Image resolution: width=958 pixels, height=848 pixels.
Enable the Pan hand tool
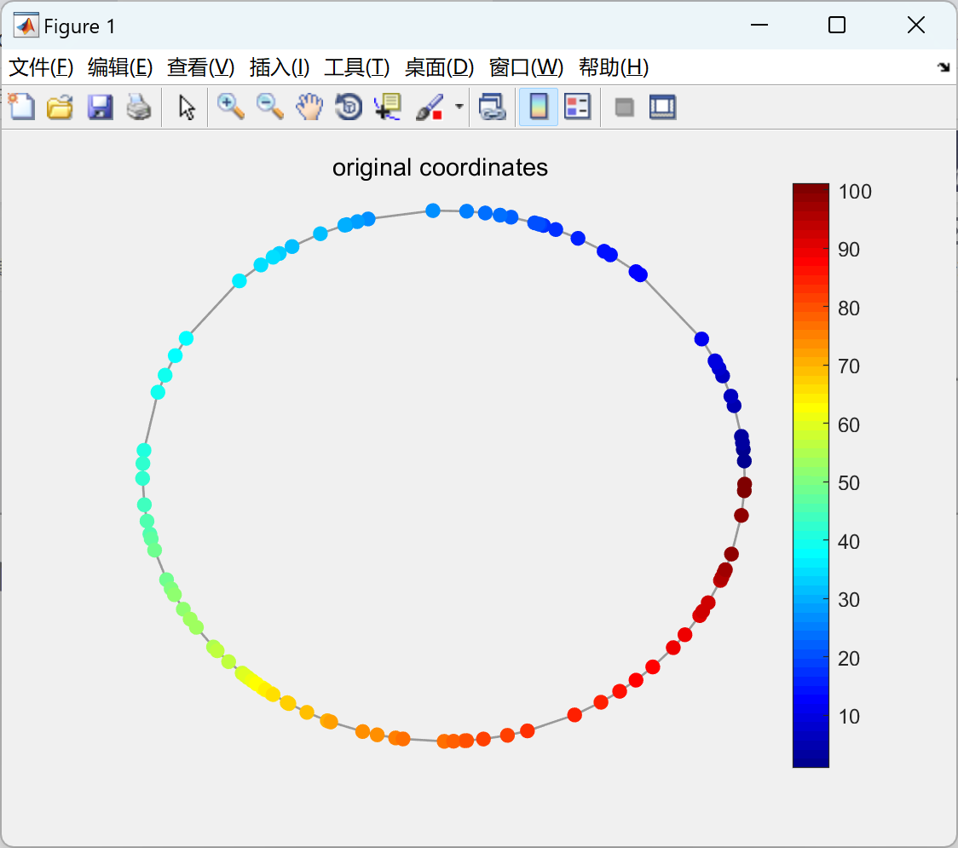click(x=309, y=107)
